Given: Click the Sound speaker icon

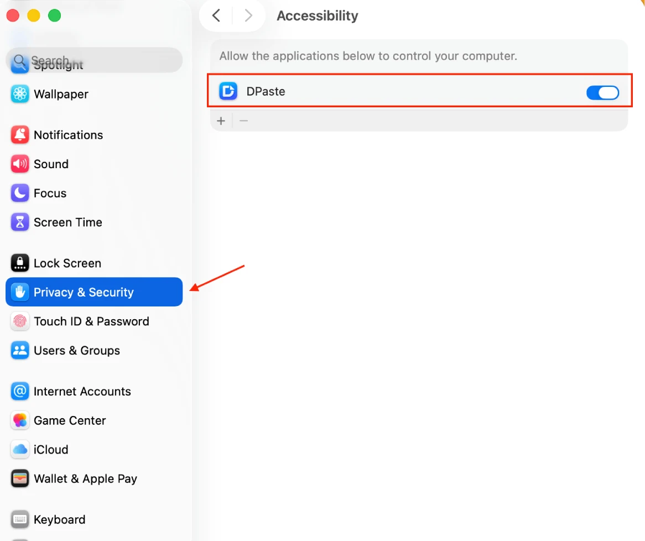Looking at the screenshot, I should [x=20, y=164].
